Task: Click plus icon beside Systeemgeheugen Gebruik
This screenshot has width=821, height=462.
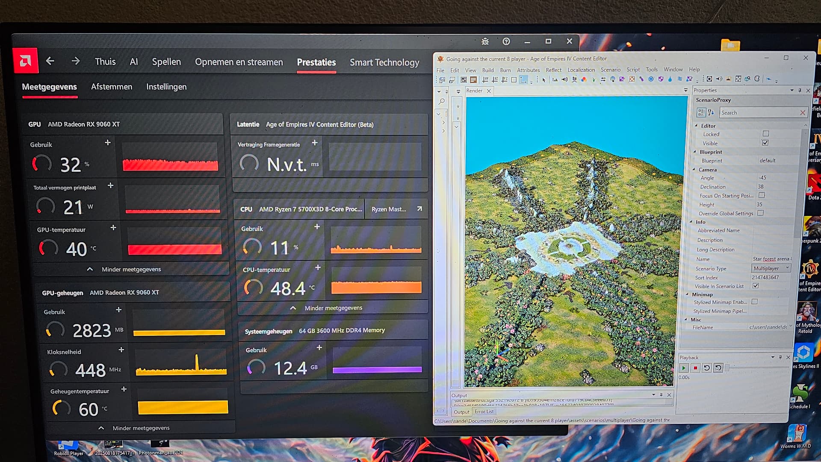Action: 319,347
